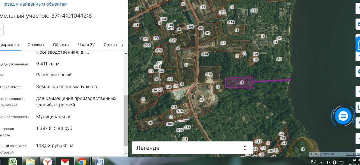Open the chat assistant bubble icon
360x165 pixels.
pos(343,116)
